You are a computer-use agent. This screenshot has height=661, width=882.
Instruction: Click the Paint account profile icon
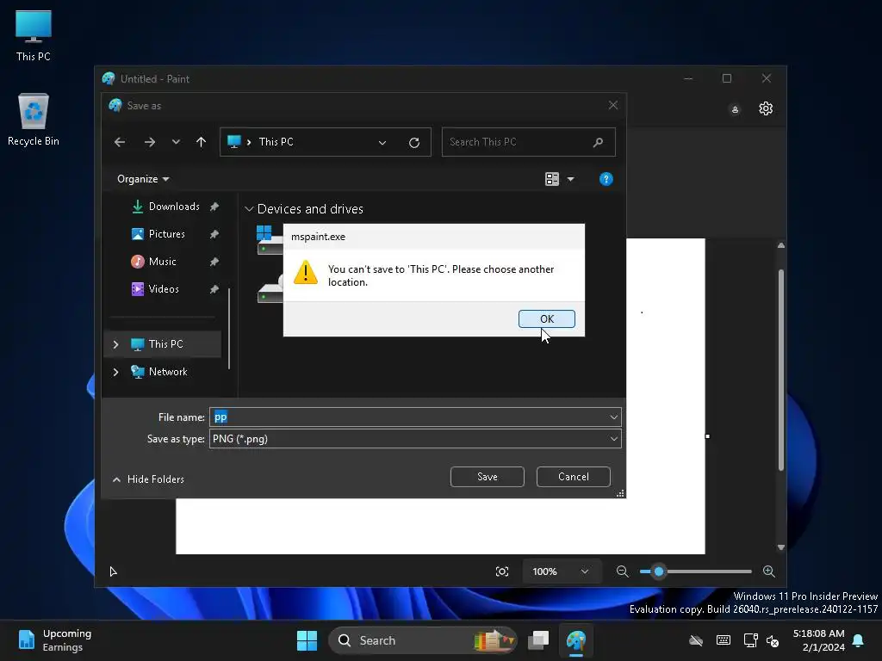735,109
